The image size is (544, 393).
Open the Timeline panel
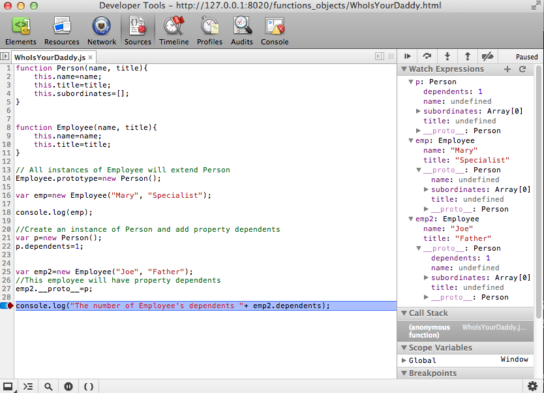[174, 31]
